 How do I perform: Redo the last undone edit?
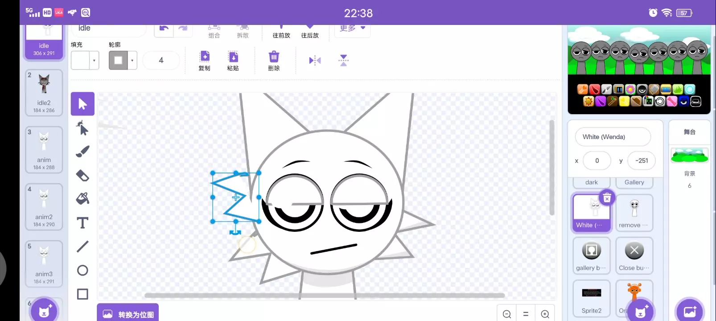183,29
